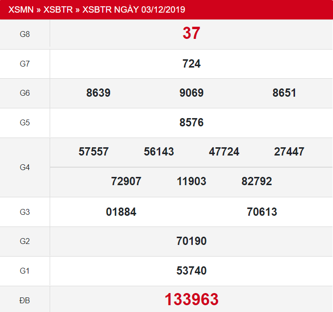
Task: Select G6 number 8651
Action: [x=284, y=93]
